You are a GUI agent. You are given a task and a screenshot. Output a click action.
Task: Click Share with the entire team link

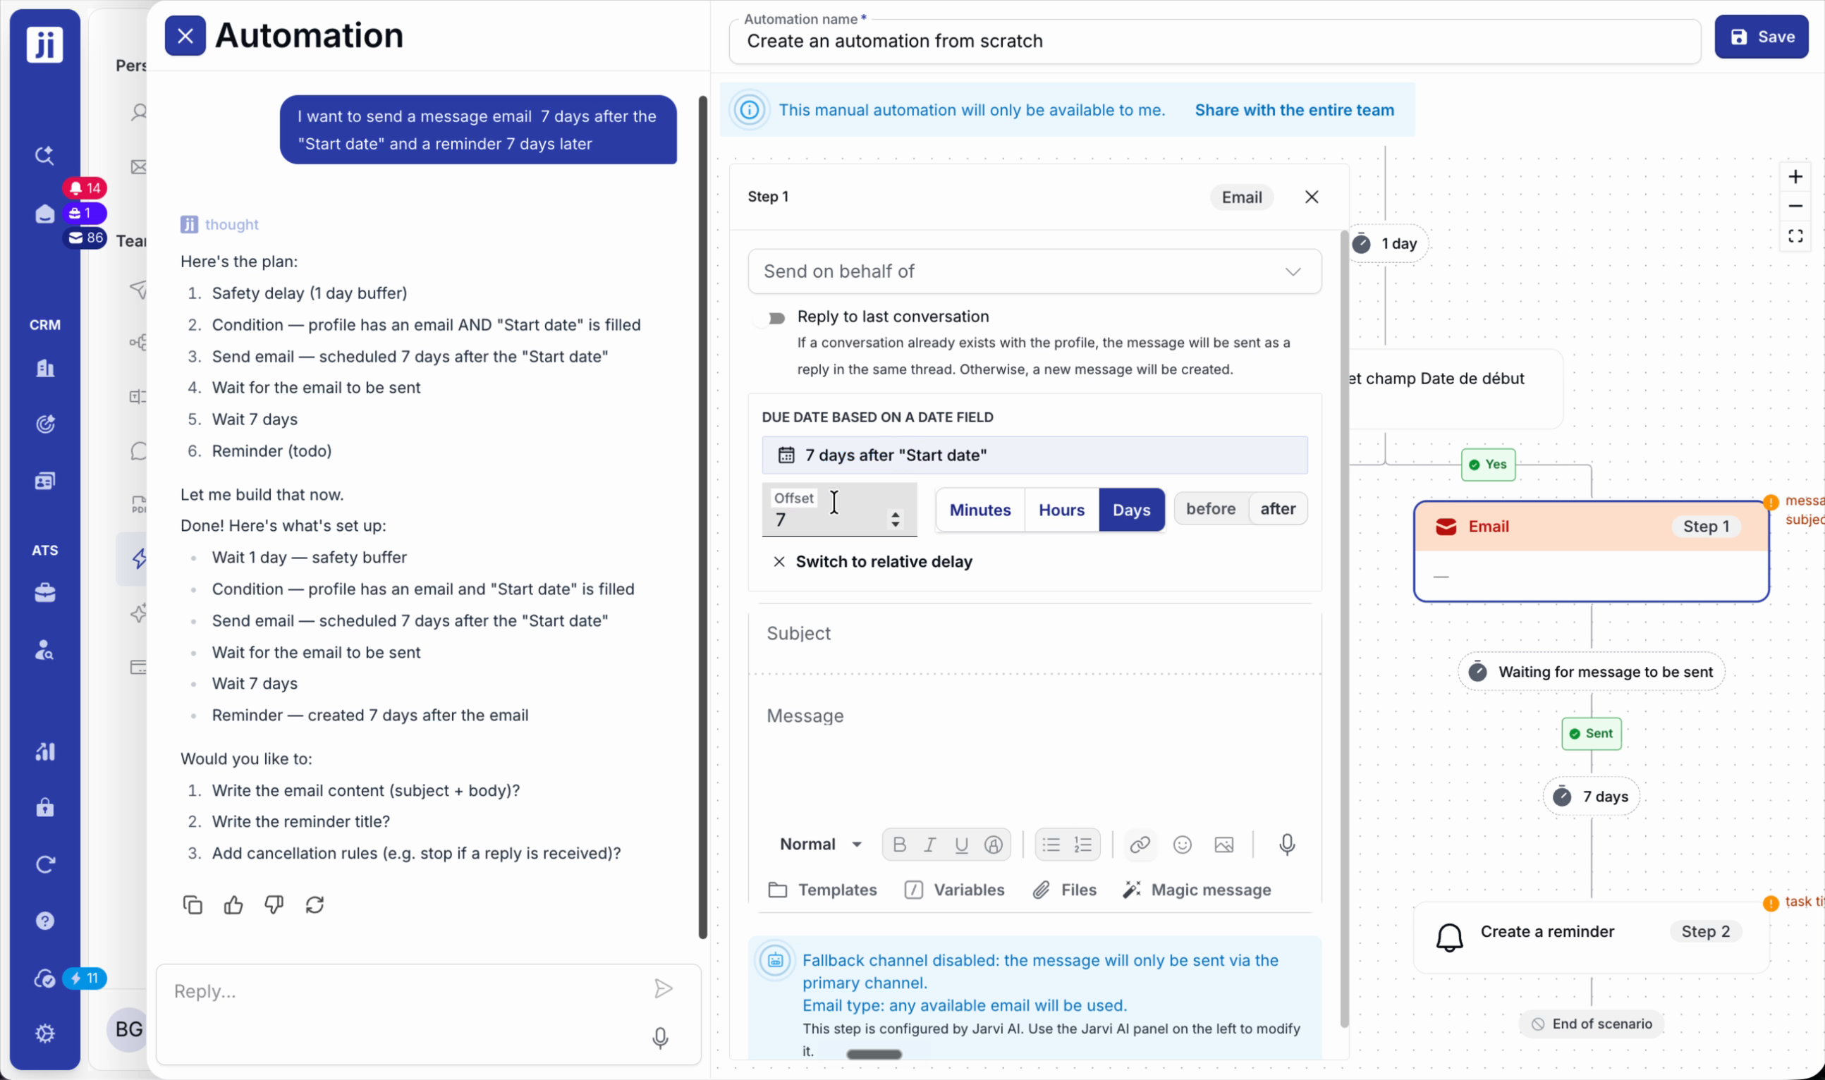coord(1294,110)
